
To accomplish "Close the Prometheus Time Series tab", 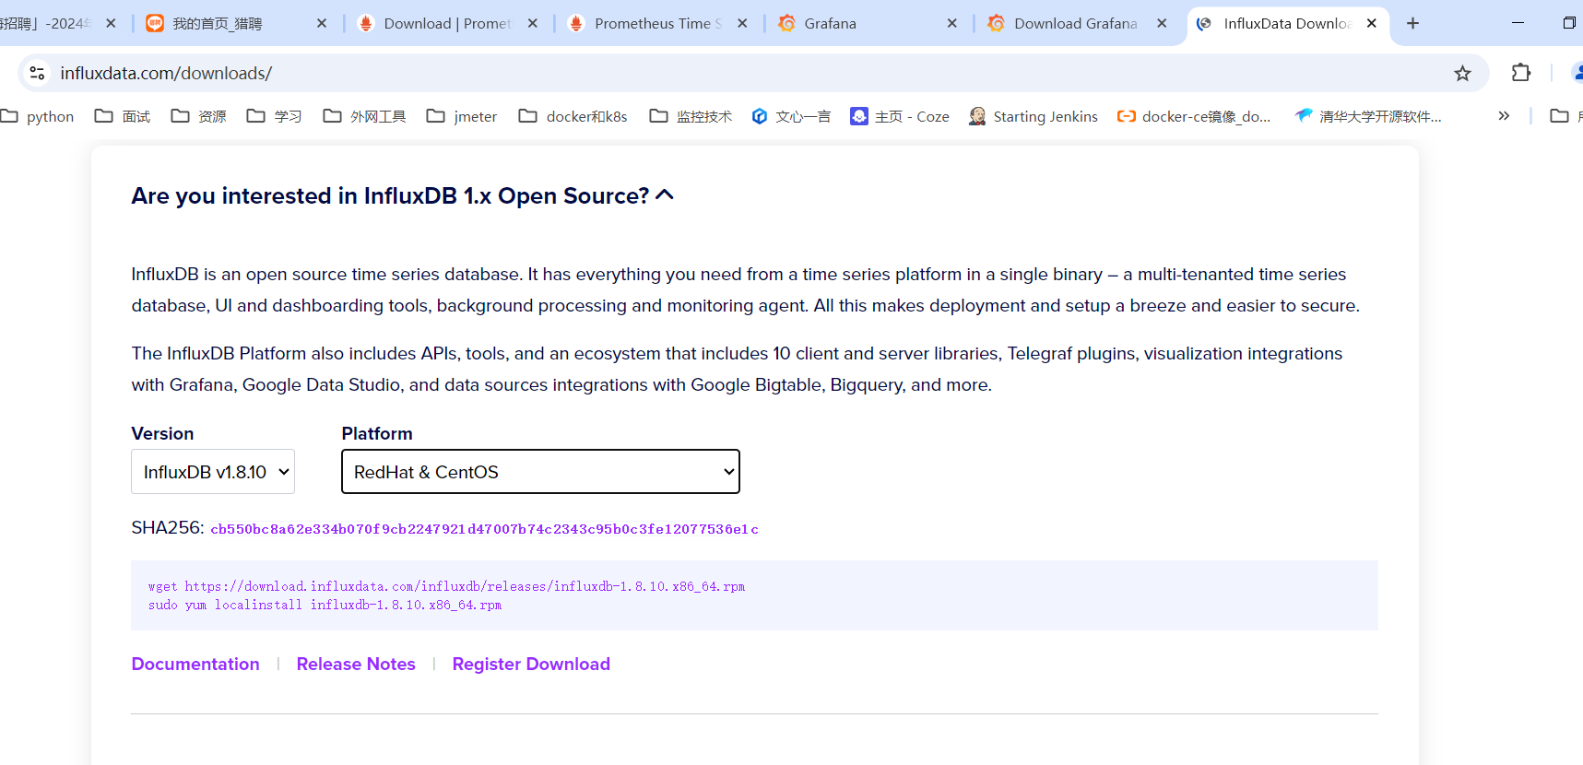I will [742, 23].
